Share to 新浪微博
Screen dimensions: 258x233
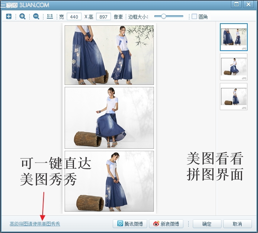click(166, 224)
